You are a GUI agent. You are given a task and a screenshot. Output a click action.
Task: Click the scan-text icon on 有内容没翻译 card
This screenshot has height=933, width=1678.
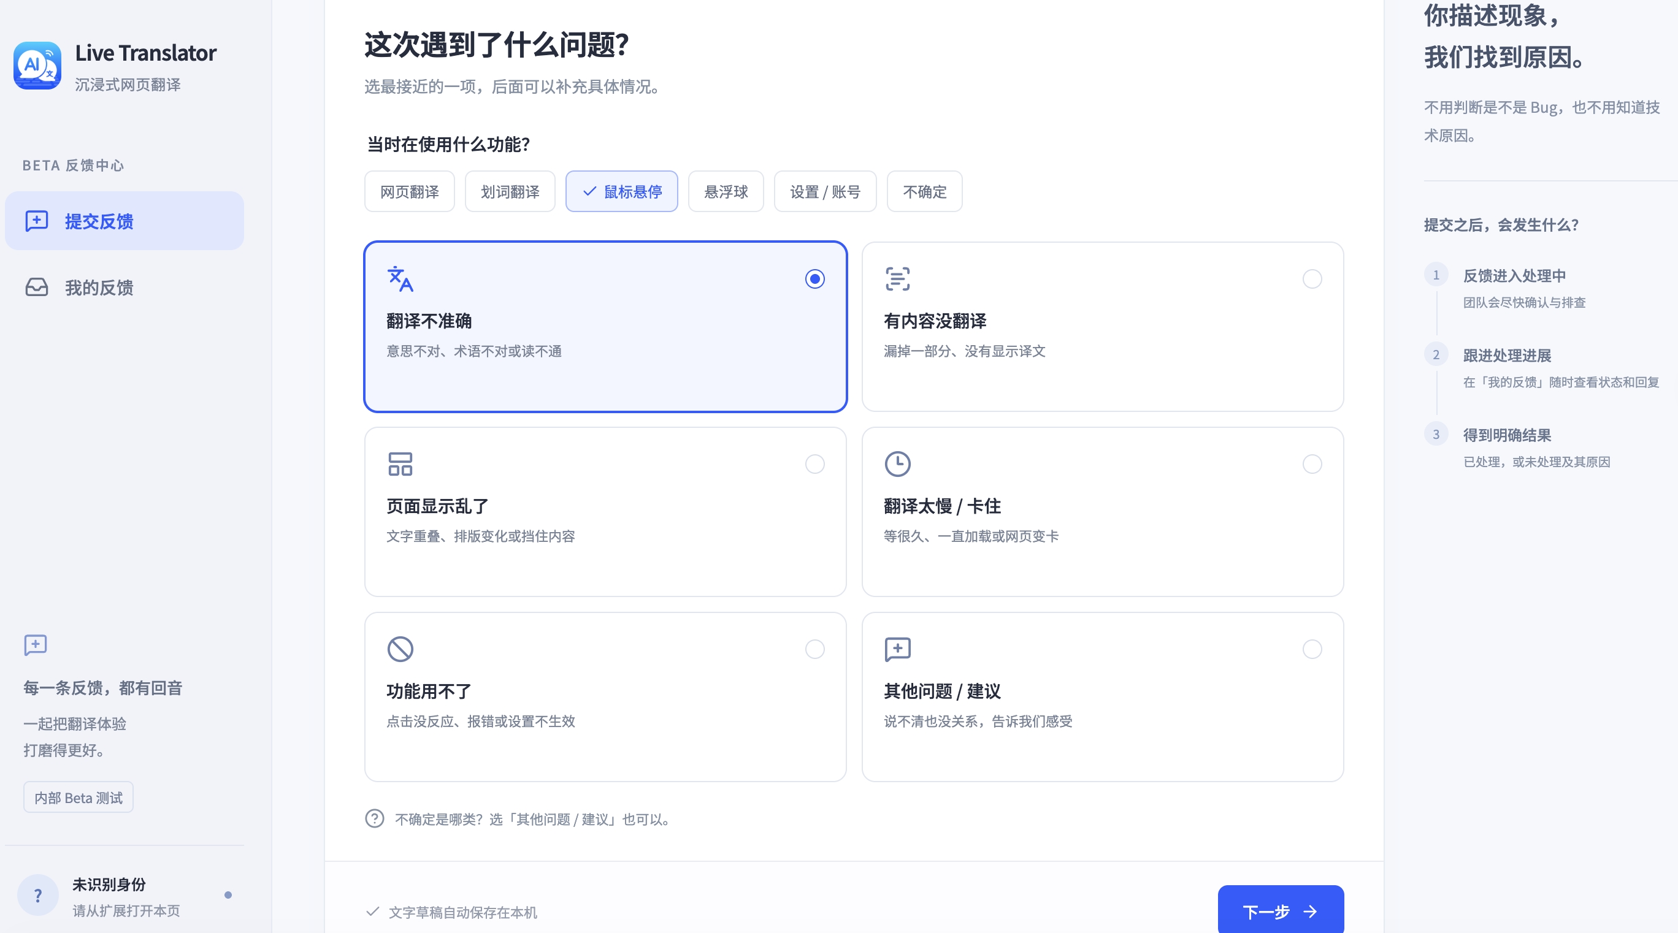tap(897, 280)
